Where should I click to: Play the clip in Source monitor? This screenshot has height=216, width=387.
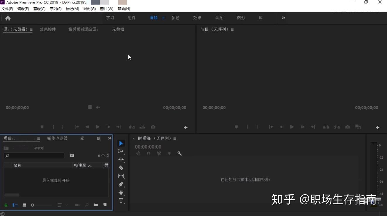tap(98, 127)
